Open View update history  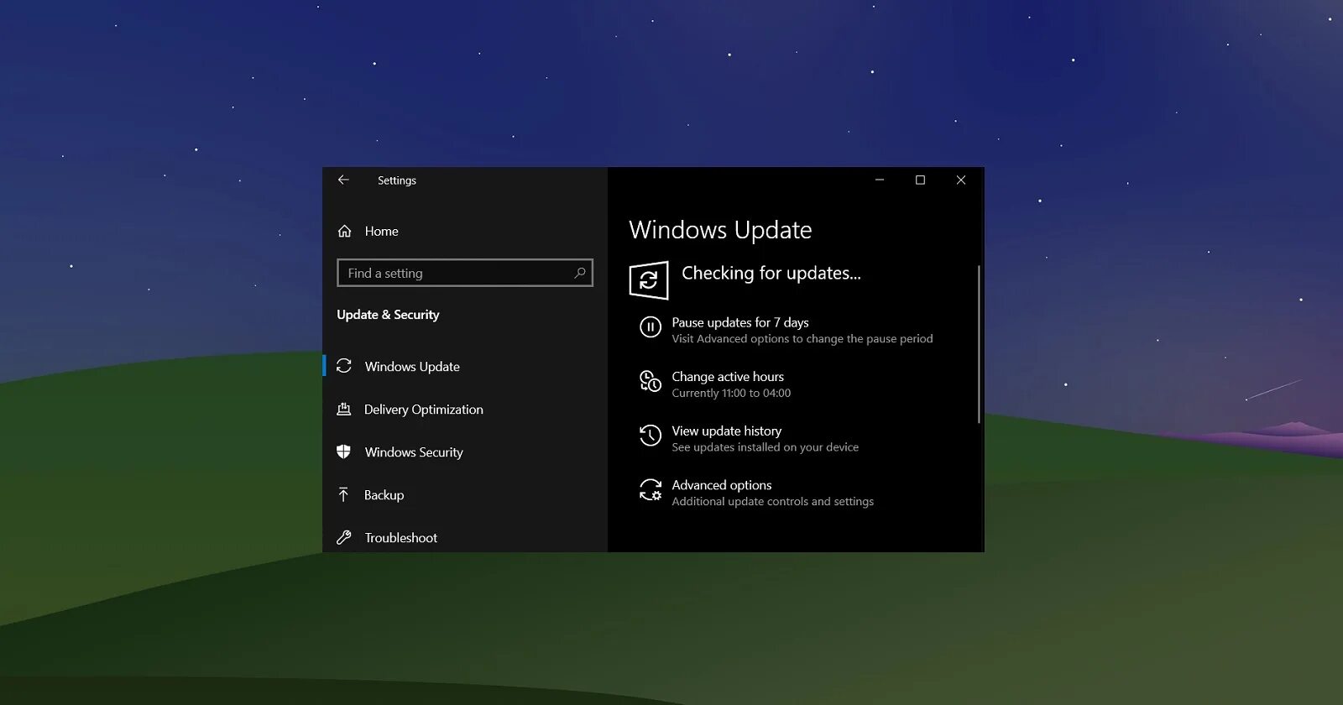pos(727,431)
